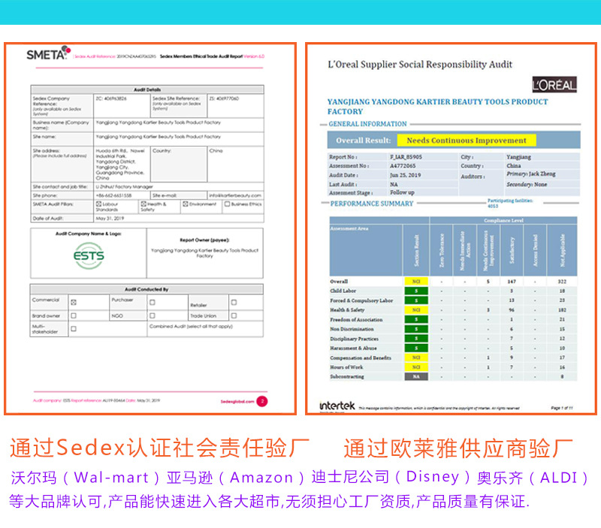Click the green S cell for Freedom of Association
The width and height of the screenshot is (601, 528).
click(416, 319)
